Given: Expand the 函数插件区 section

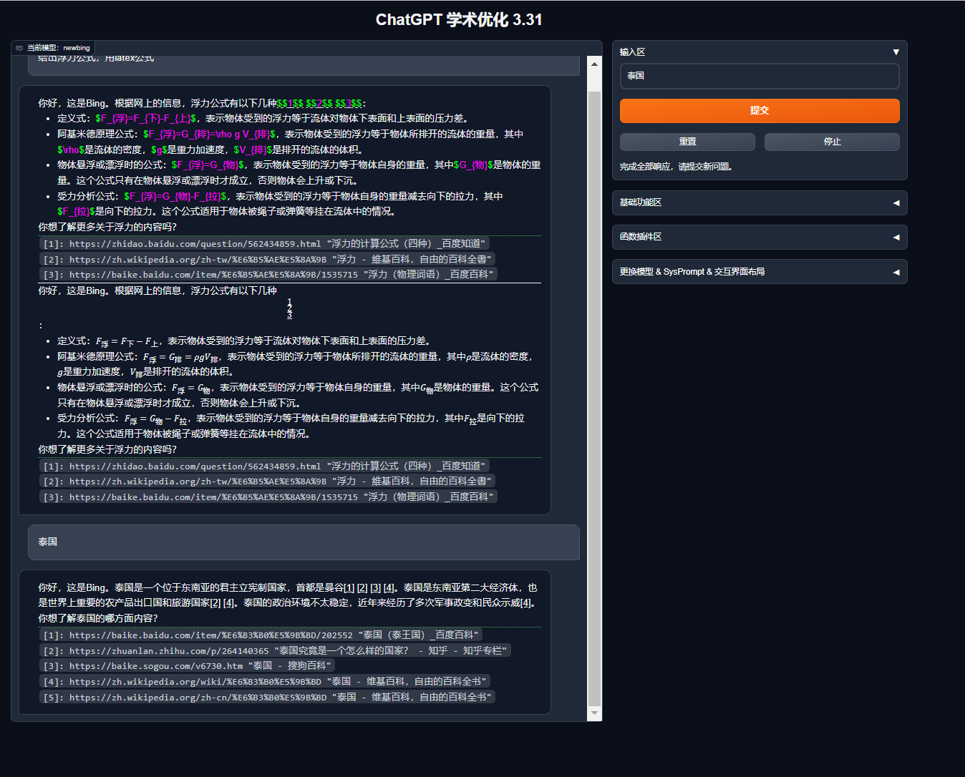Looking at the screenshot, I should click(760, 237).
